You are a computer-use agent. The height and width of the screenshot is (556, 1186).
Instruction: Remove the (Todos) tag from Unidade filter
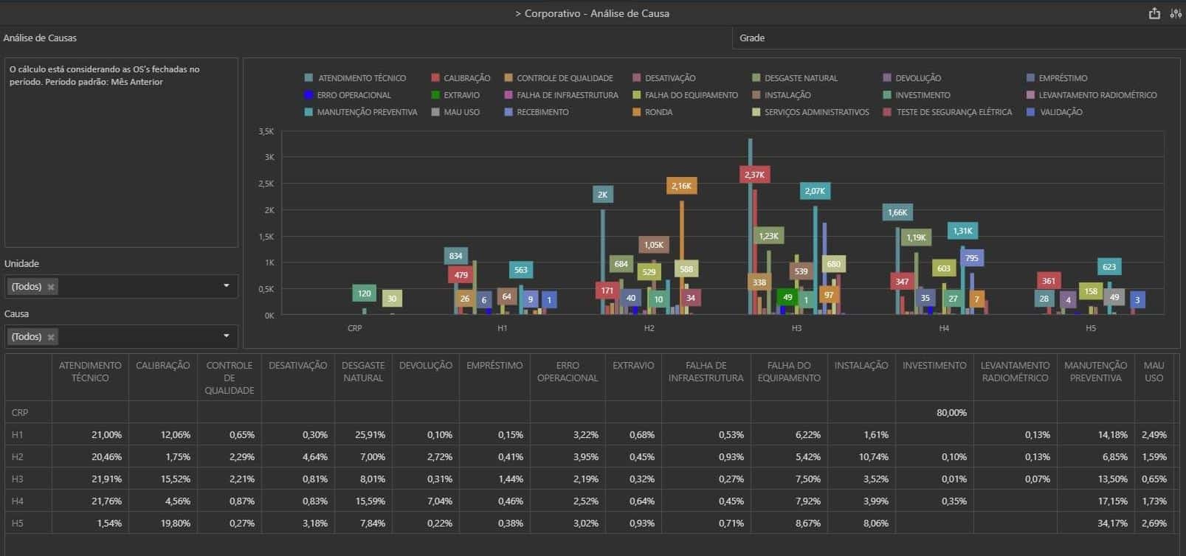click(51, 287)
